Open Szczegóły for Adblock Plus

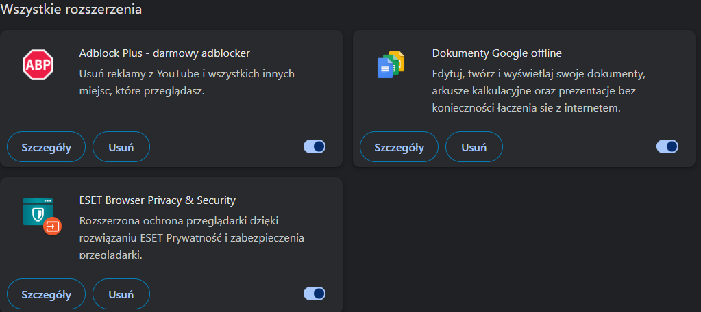46,147
